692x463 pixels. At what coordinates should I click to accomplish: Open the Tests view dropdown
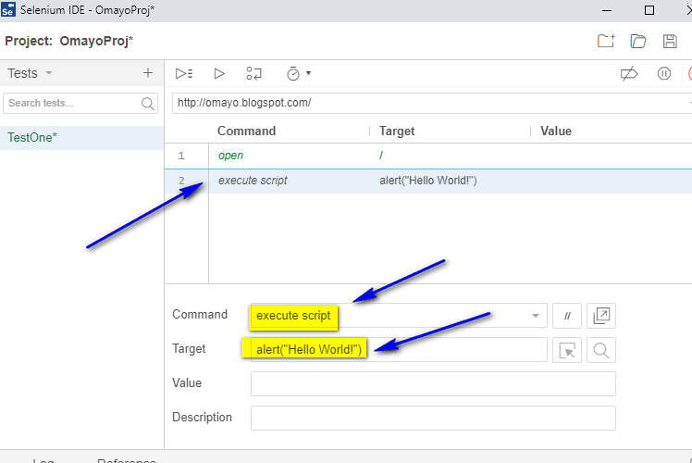pyautogui.click(x=49, y=73)
